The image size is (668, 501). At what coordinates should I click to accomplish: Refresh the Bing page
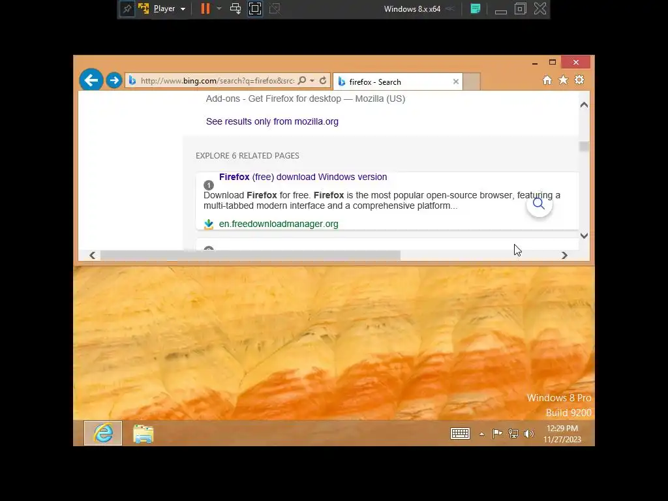coord(323,80)
